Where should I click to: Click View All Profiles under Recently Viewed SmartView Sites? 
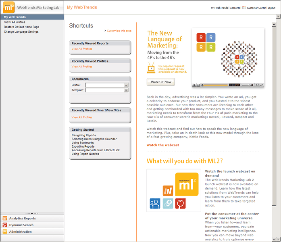click(x=82, y=117)
